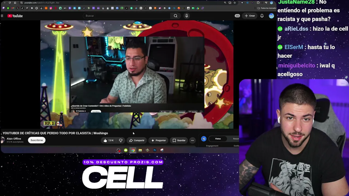The image size is (349, 196).
Task: Click the ElSerM chat username
Action: pyautogui.click(x=294, y=47)
